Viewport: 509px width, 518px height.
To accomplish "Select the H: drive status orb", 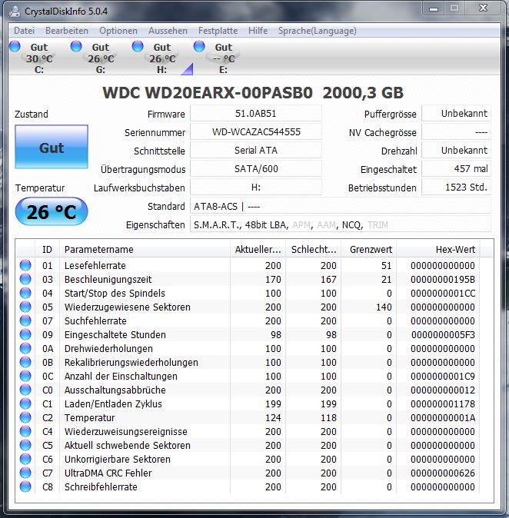I will tap(138, 46).
